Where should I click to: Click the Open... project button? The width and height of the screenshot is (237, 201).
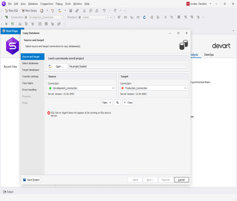coord(57,66)
